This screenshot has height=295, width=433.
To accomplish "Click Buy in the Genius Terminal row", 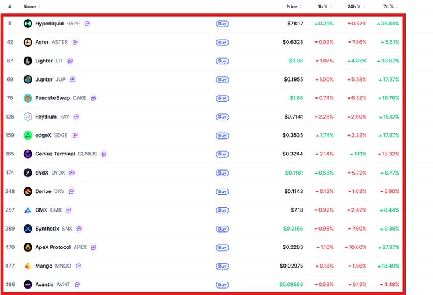I will [222, 154].
